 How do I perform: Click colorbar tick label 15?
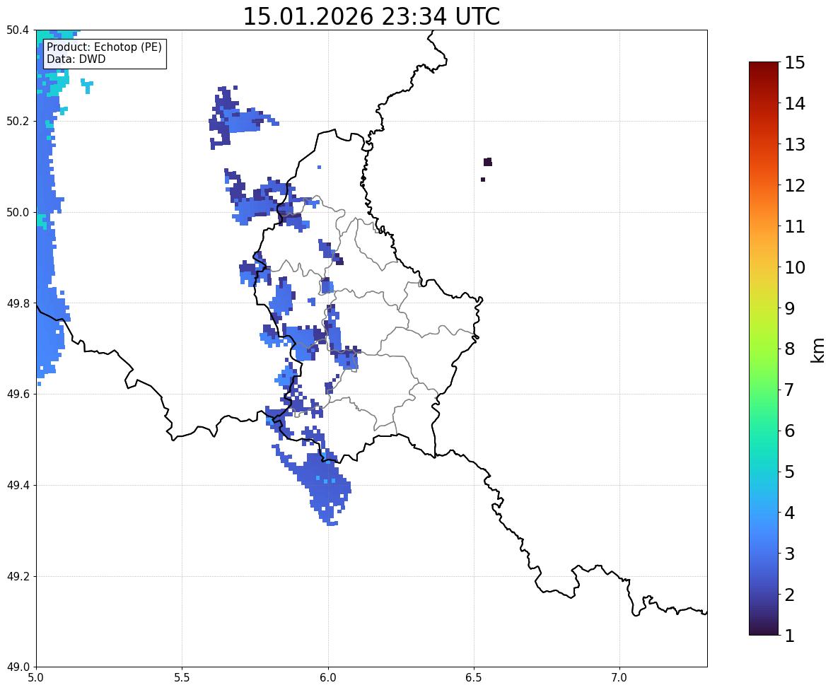pos(795,63)
